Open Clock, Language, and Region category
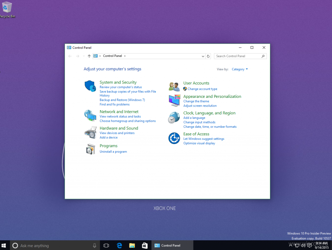Viewport: 332px width, 250px height. [x=209, y=113]
